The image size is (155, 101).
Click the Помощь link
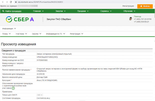click(x=137, y=16)
